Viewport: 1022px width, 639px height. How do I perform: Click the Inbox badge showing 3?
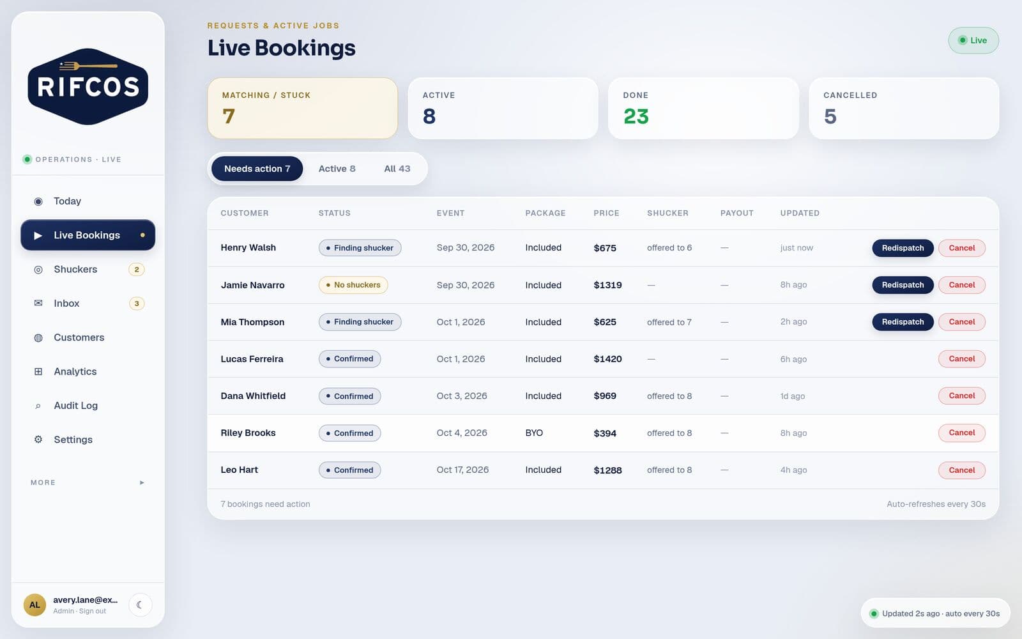pyautogui.click(x=137, y=304)
